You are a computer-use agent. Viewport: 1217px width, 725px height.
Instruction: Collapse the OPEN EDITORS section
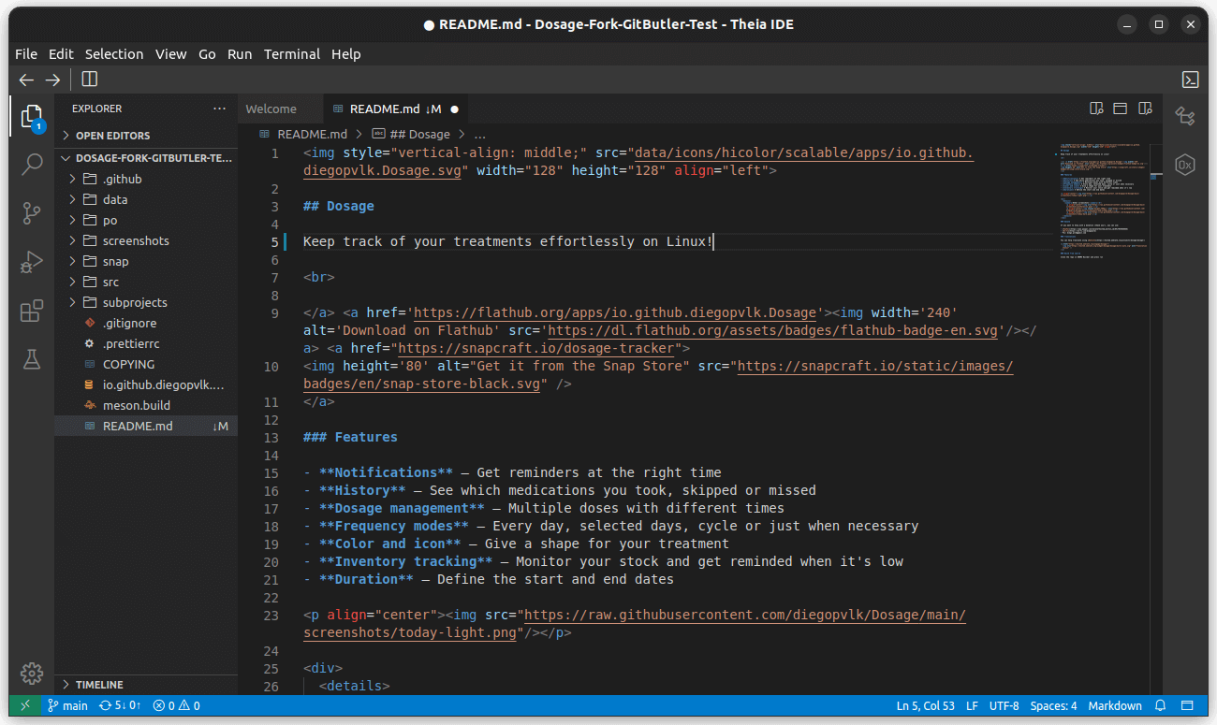(x=112, y=135)
